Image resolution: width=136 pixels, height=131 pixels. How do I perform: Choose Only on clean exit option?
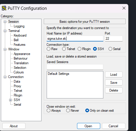[x=87, y=111]
